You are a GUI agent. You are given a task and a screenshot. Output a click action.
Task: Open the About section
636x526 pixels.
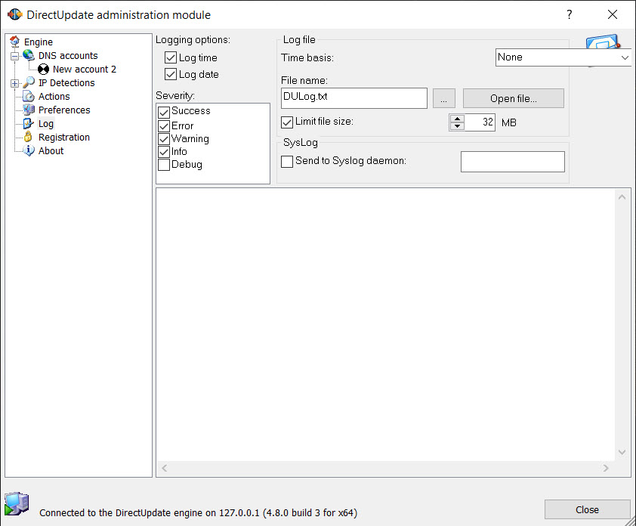tap(51, 150)
